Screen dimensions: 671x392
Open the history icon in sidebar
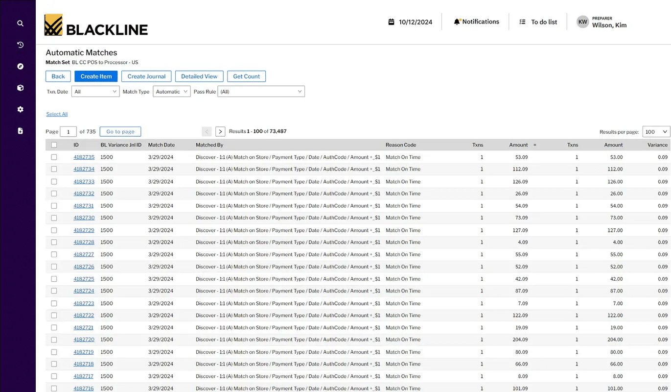point(20,45)
